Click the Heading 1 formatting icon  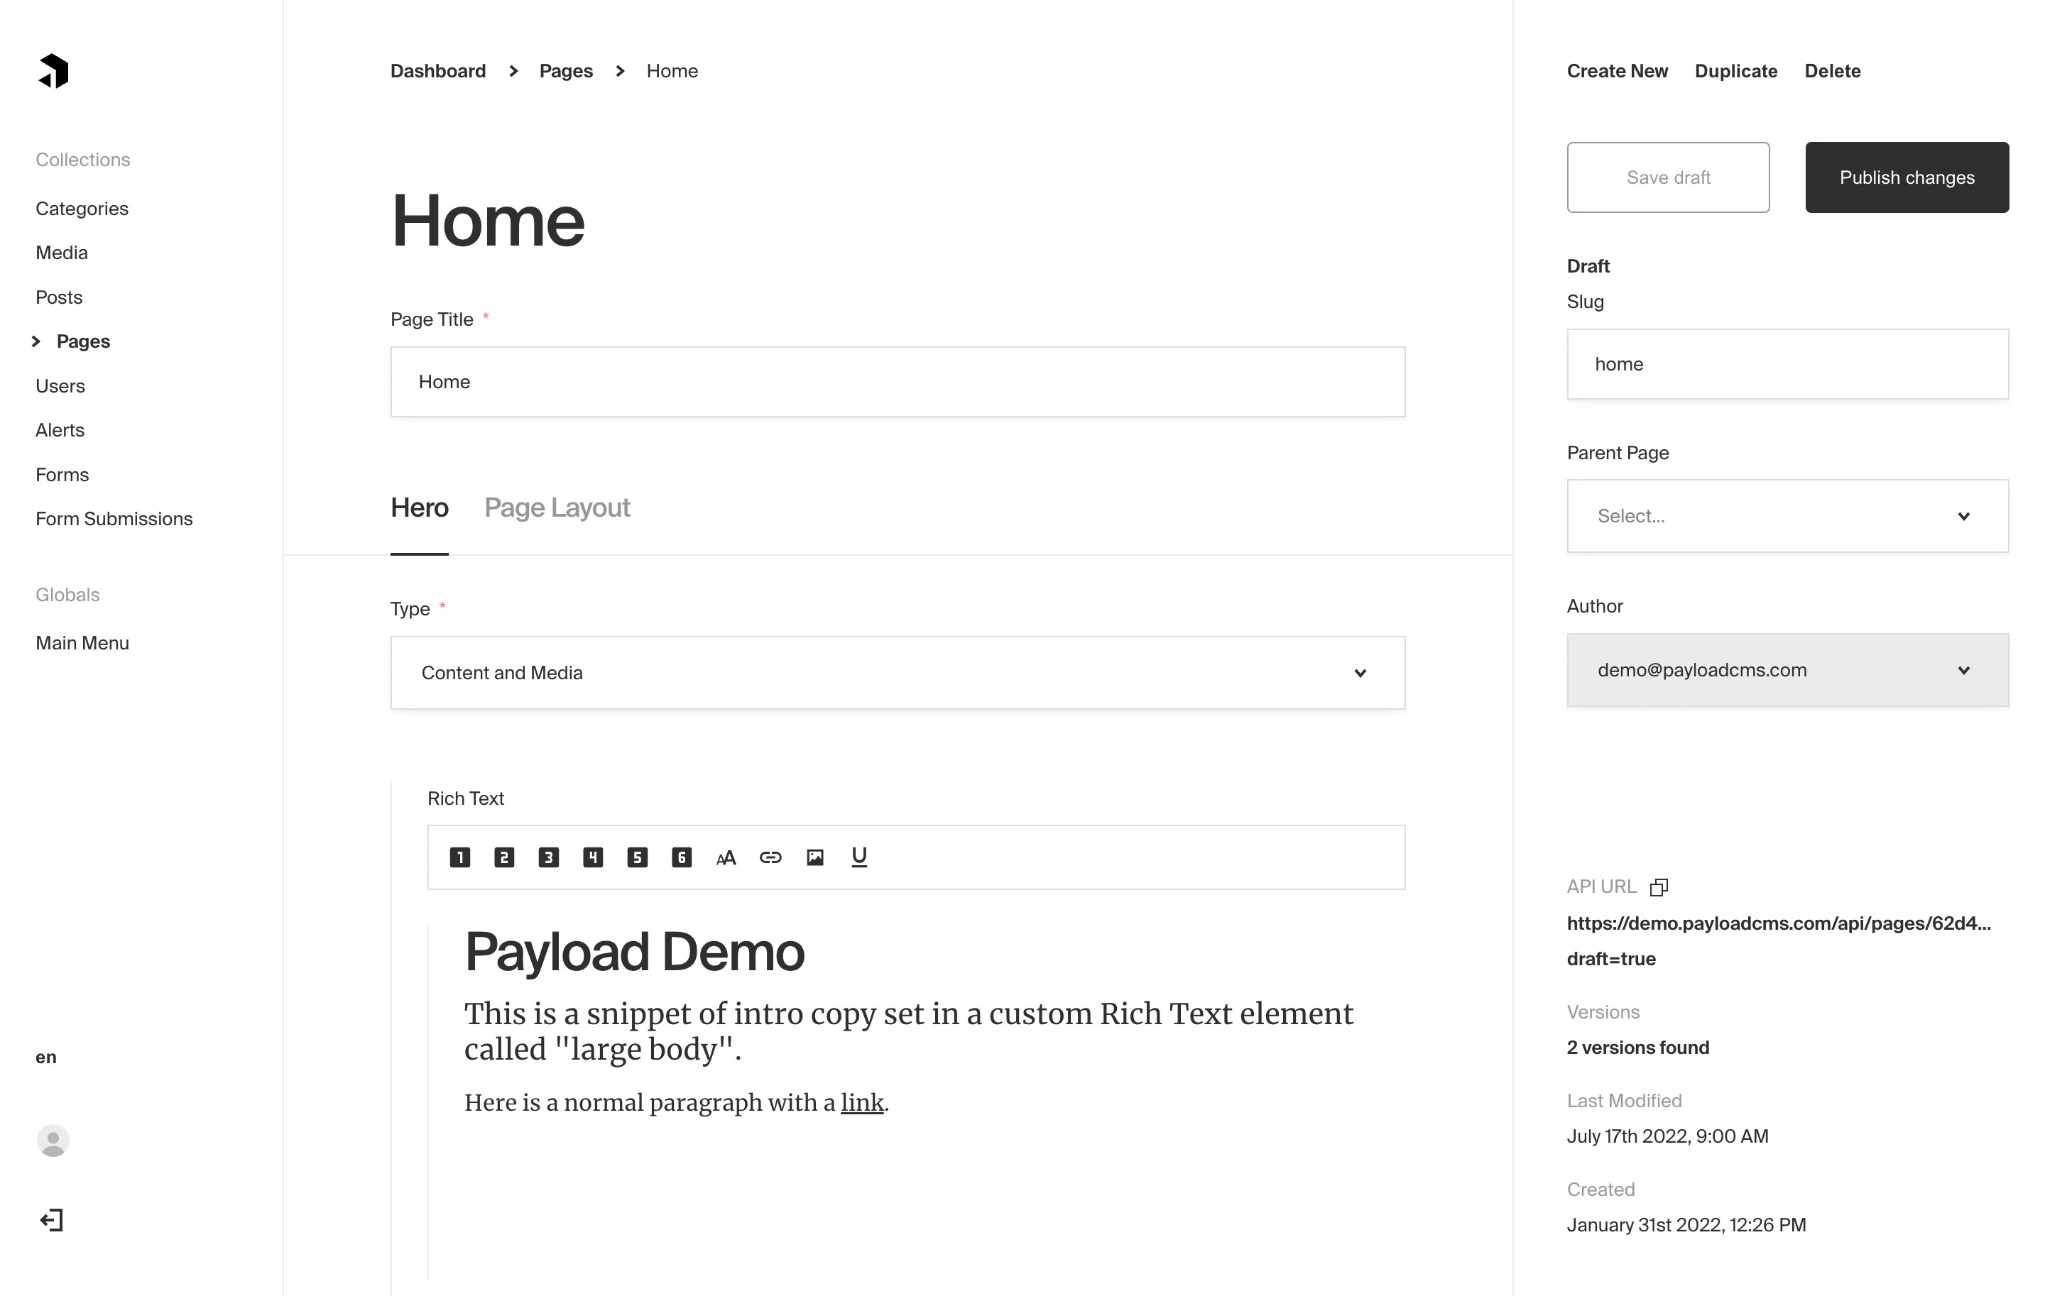459,857
